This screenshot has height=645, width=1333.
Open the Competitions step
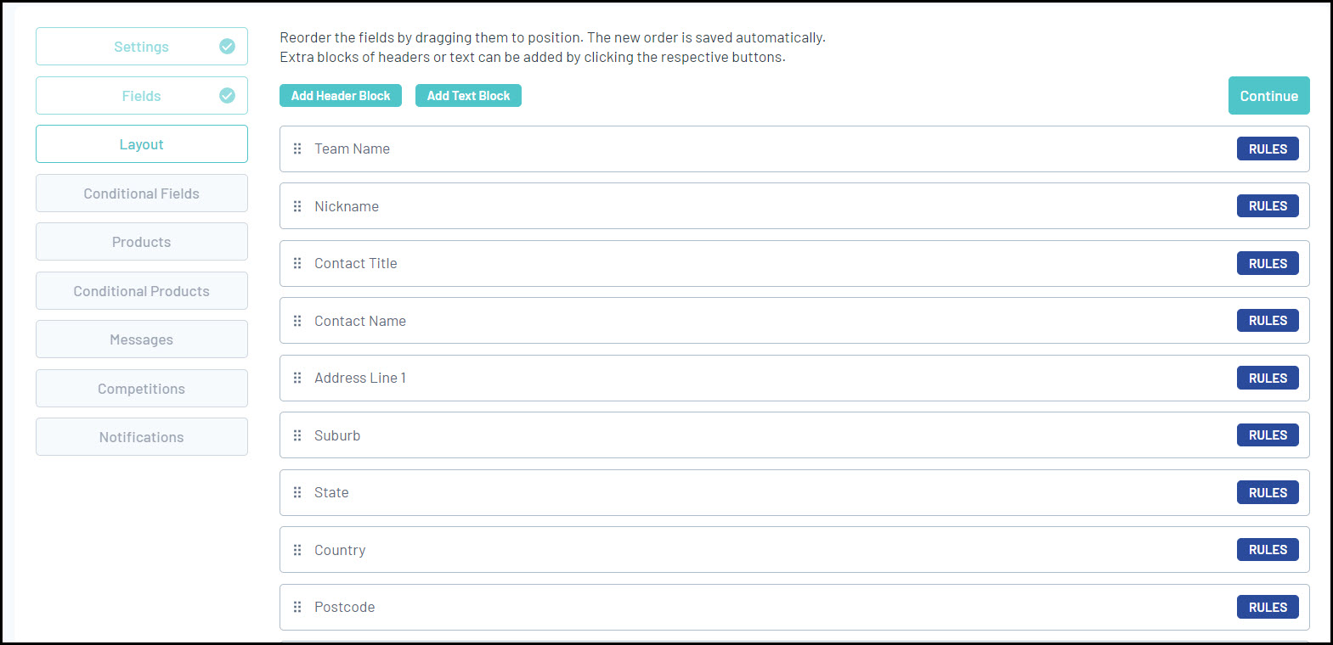pyautogui.click(x=142, y=389)
